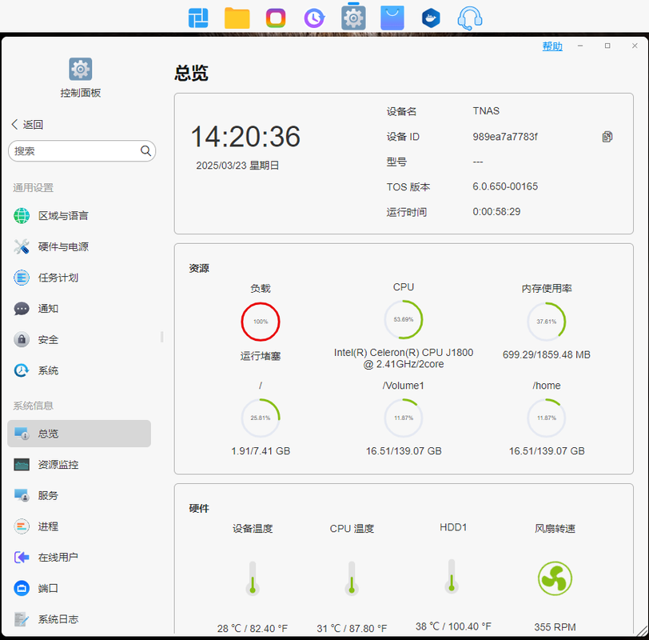Click the 进程 icon in sidebar
The height and width of the screenshot is (640, 649).
point(22,526)
